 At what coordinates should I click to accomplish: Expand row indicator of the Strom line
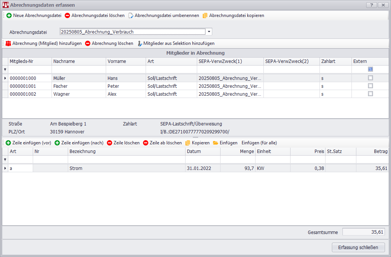pos(5,168)
